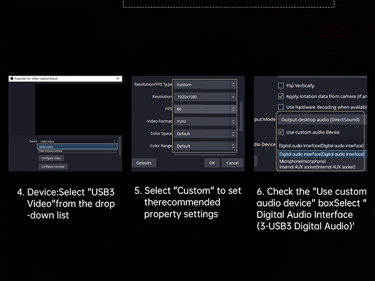The width and height of the screenshot is (375, 281).
Task: Open Audio Device dropdown showing Digital audio interface
Action: (321, 145)
